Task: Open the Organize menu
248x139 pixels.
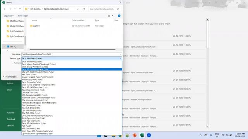Action: point(9,16)
